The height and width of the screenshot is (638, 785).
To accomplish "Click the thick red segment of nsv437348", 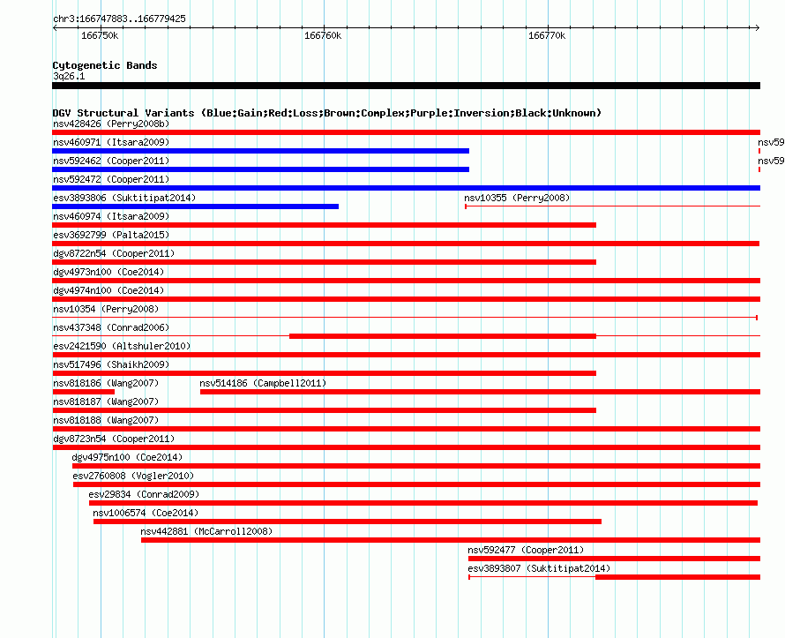I will click(443, 336).
